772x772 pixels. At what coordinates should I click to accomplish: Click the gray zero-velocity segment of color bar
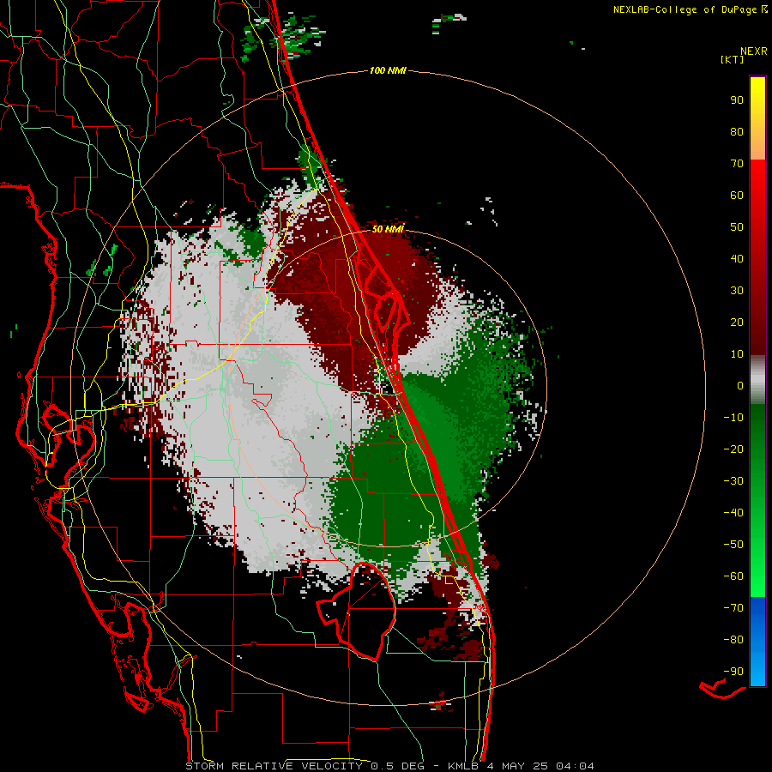click(757, 380)
